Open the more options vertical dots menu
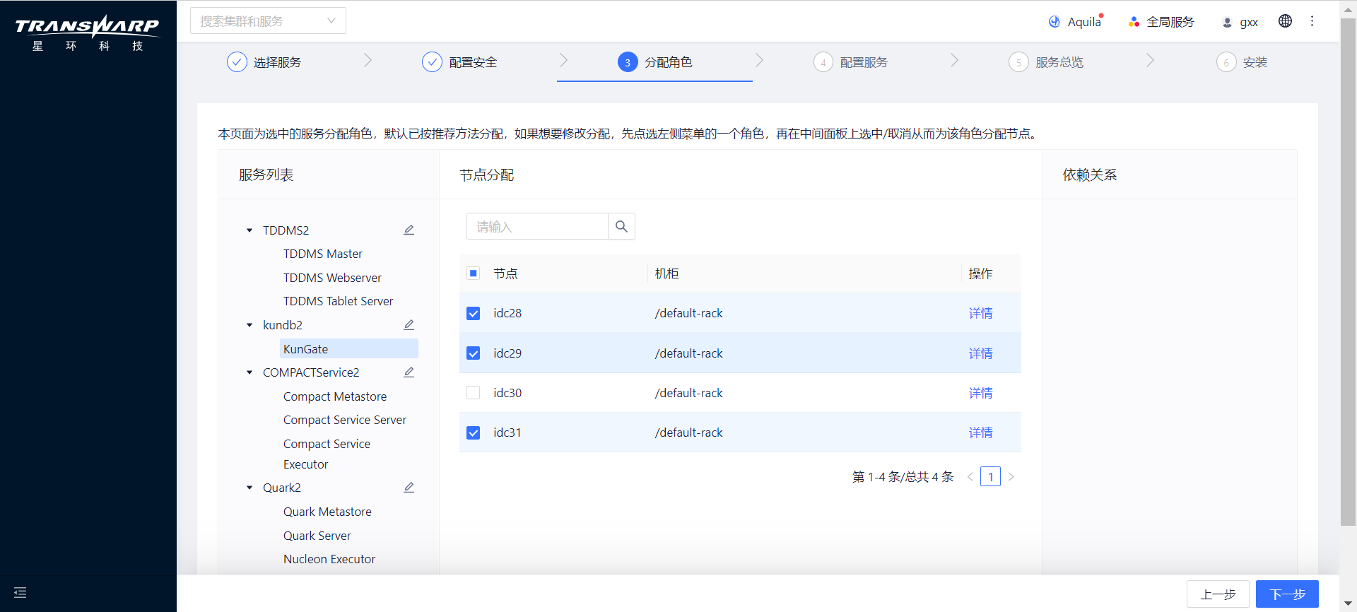The image size is (1357, 612). [1312, 21]
